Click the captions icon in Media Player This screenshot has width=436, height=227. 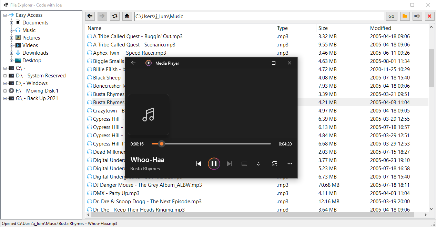coord(244,164)
